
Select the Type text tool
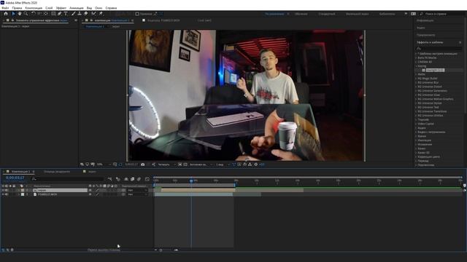(66, 14)
